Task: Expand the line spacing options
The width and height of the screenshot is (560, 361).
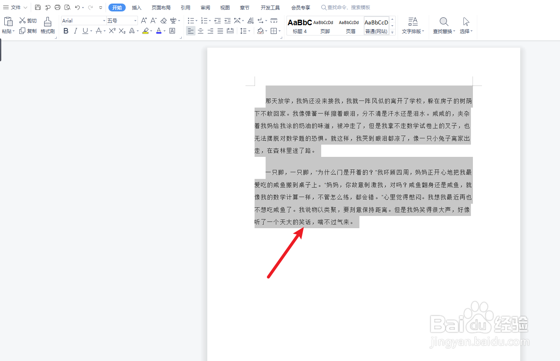Action: (x=248, y=31)
